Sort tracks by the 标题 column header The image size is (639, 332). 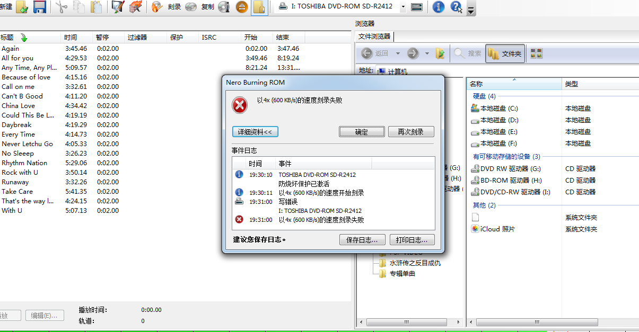coord(31,38)
